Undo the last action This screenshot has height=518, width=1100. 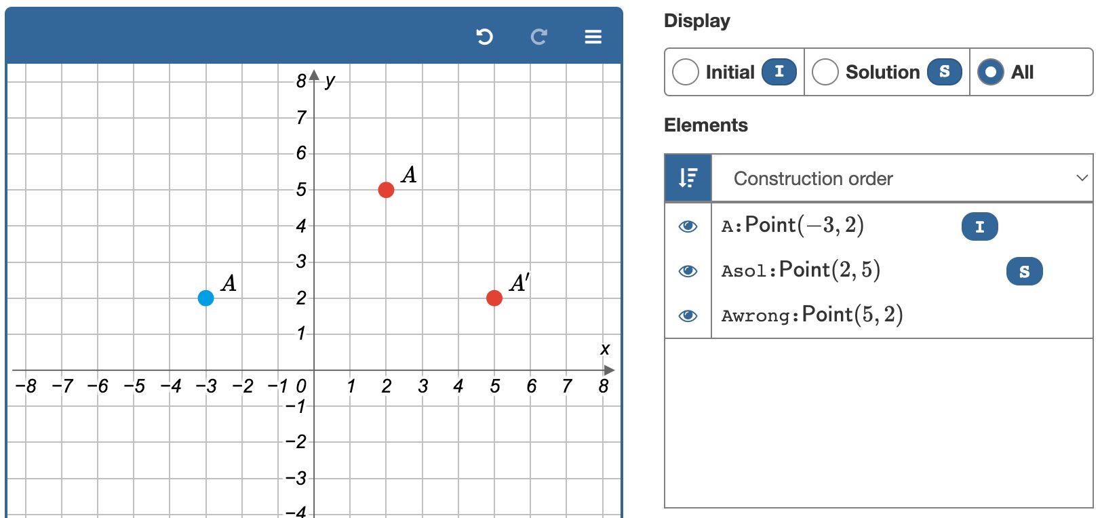pyautogui.click(x=485, y=37)
